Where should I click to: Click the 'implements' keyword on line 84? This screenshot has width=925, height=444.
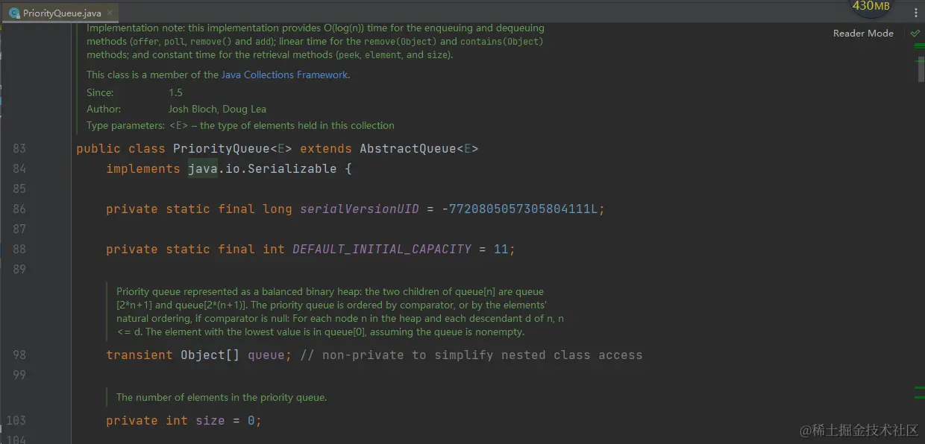[x=143, y=169]
